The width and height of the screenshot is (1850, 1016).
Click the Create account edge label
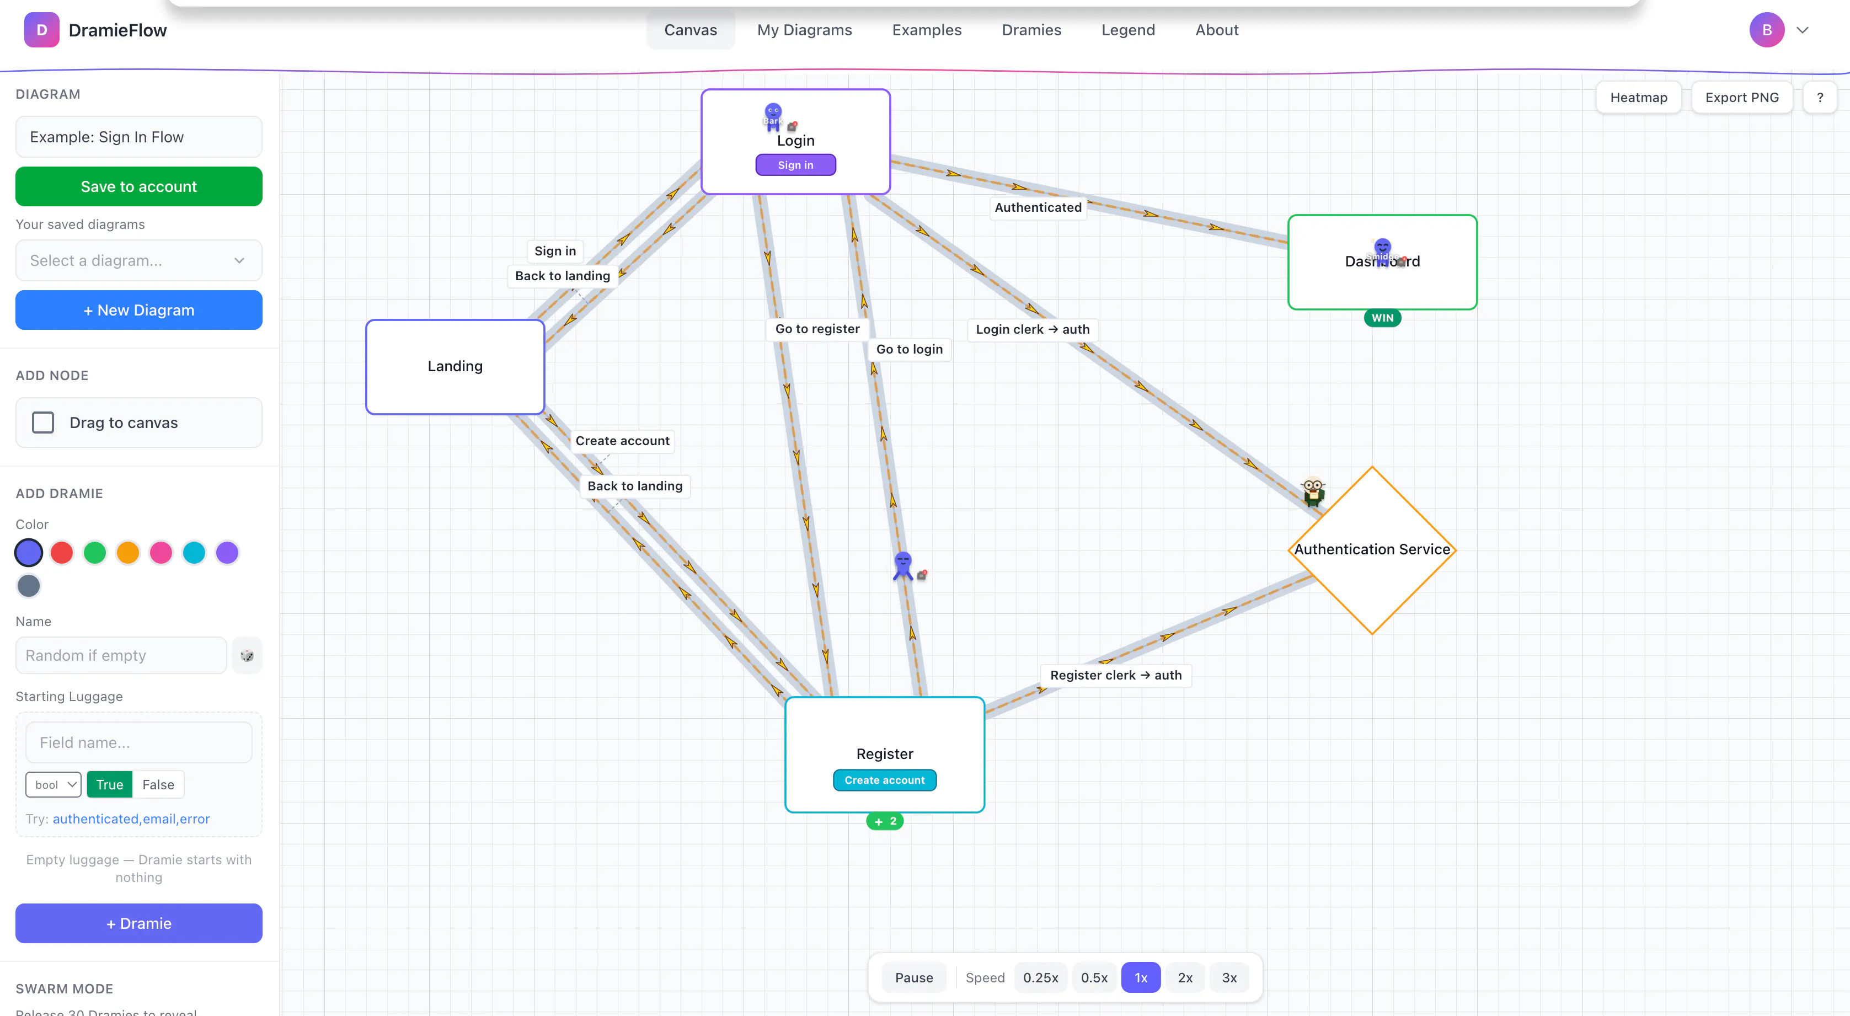click(622, 441)
